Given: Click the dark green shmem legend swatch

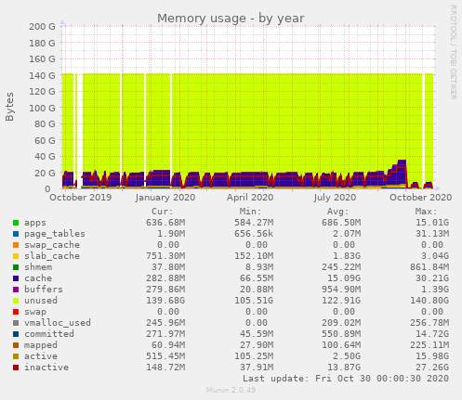Looking at the screenshot, I should tap(16, 267).
